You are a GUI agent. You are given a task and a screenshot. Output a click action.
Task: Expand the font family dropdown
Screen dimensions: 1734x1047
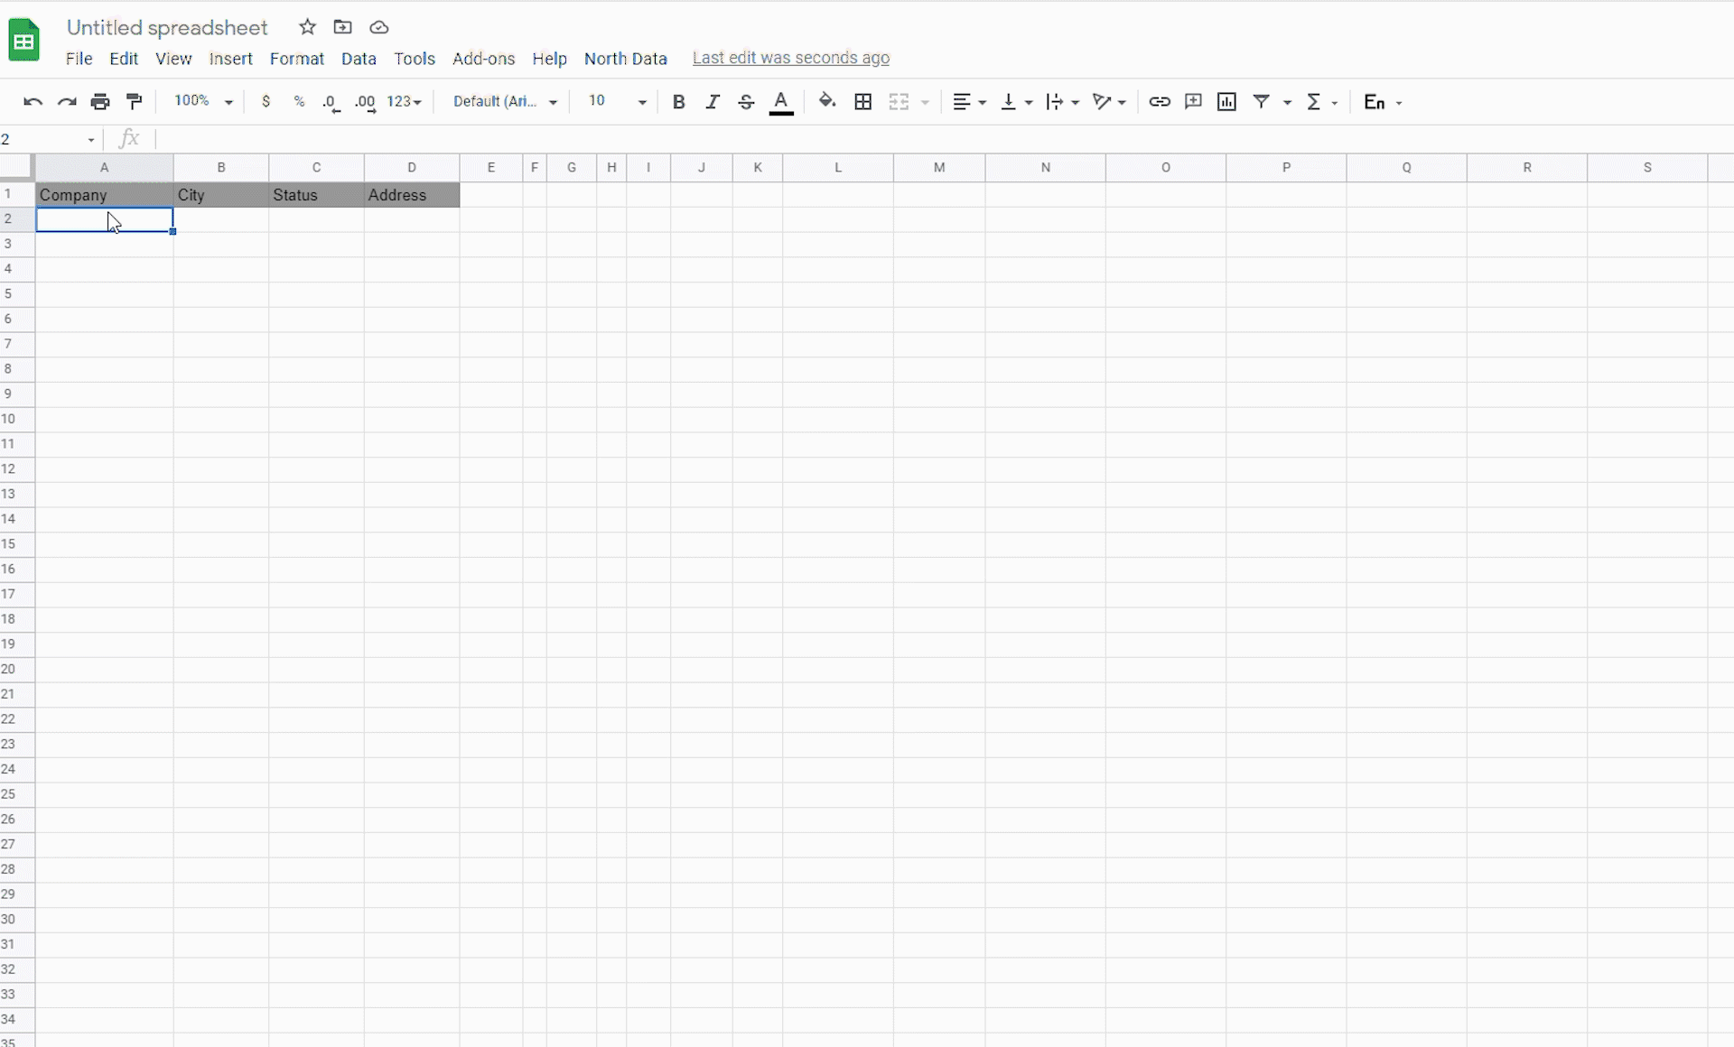click(x=554, y=101)
